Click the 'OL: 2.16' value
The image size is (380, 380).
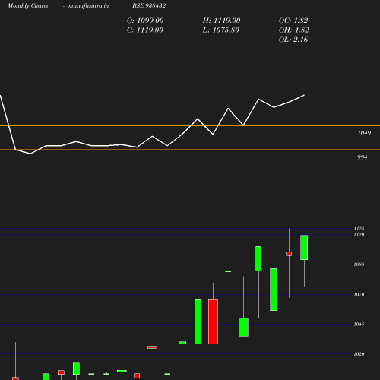pyautogui.click(x=293, y=40)
